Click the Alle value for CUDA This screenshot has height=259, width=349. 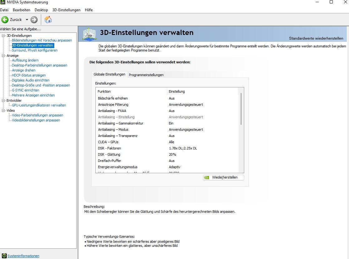[172, 142]
